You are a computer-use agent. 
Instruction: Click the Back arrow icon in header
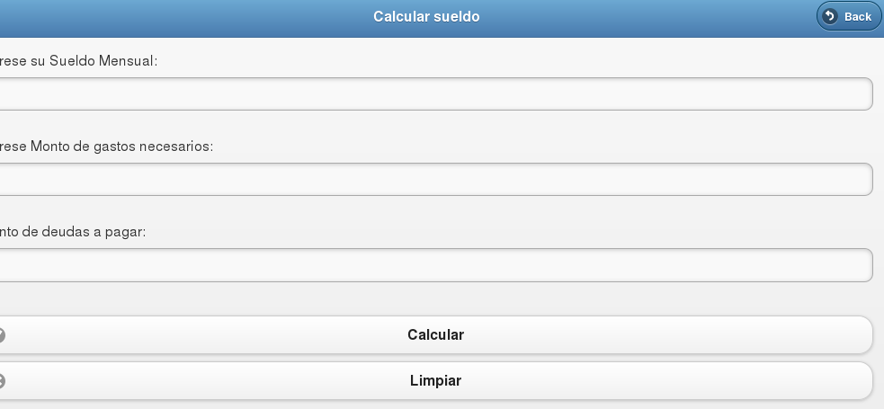pyautogui.click(x=830, y=16)
